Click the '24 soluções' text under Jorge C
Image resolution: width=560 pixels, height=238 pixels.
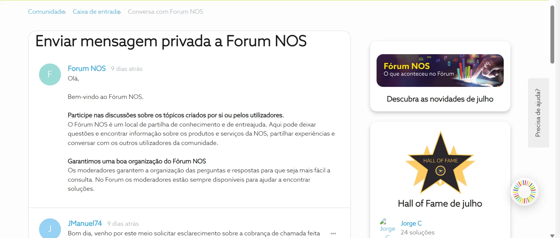coord(417,233)
